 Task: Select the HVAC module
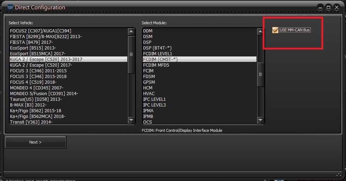click(149, 93)
